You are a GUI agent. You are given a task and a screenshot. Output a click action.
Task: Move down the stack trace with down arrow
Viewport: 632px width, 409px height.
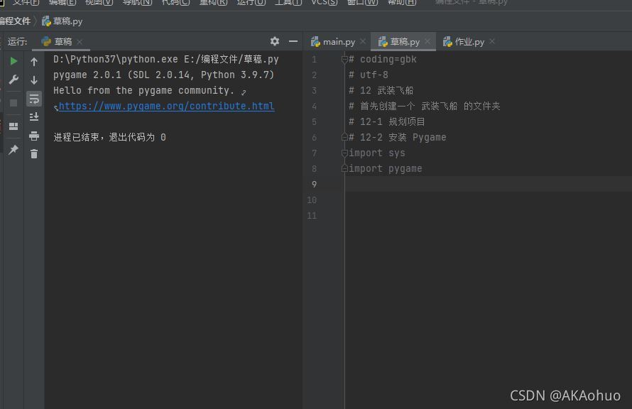(x=34, y=80)
